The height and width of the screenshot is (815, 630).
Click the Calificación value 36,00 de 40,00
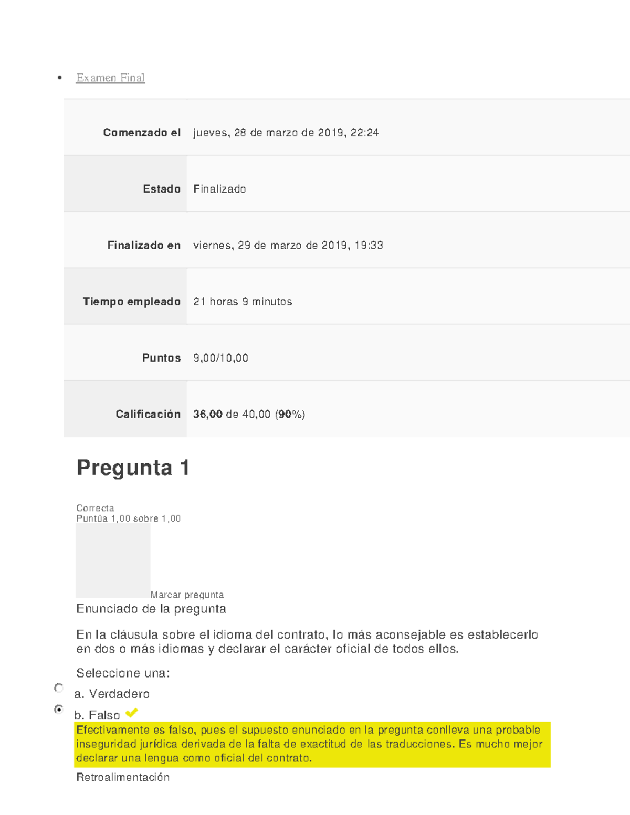pyautogui.click(x=251, y=414)
